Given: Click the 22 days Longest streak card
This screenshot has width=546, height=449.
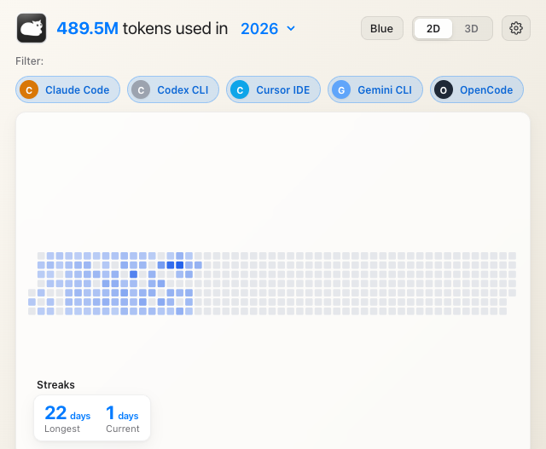Looking at the screenshot, I should point(67,418).
